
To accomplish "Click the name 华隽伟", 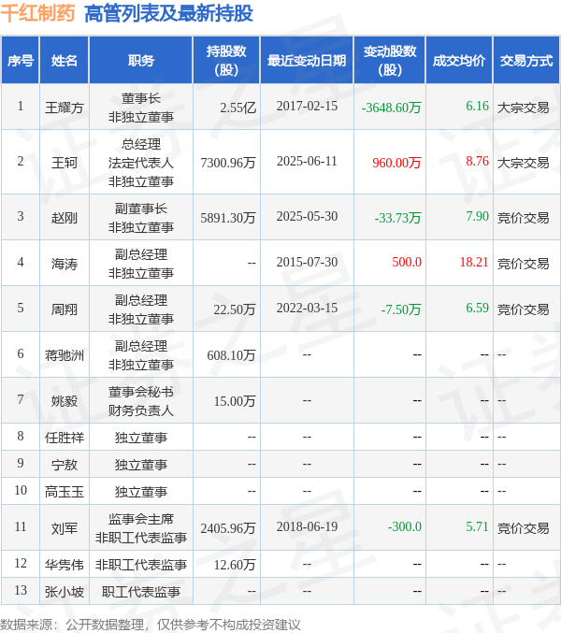I will pos(65,565).
